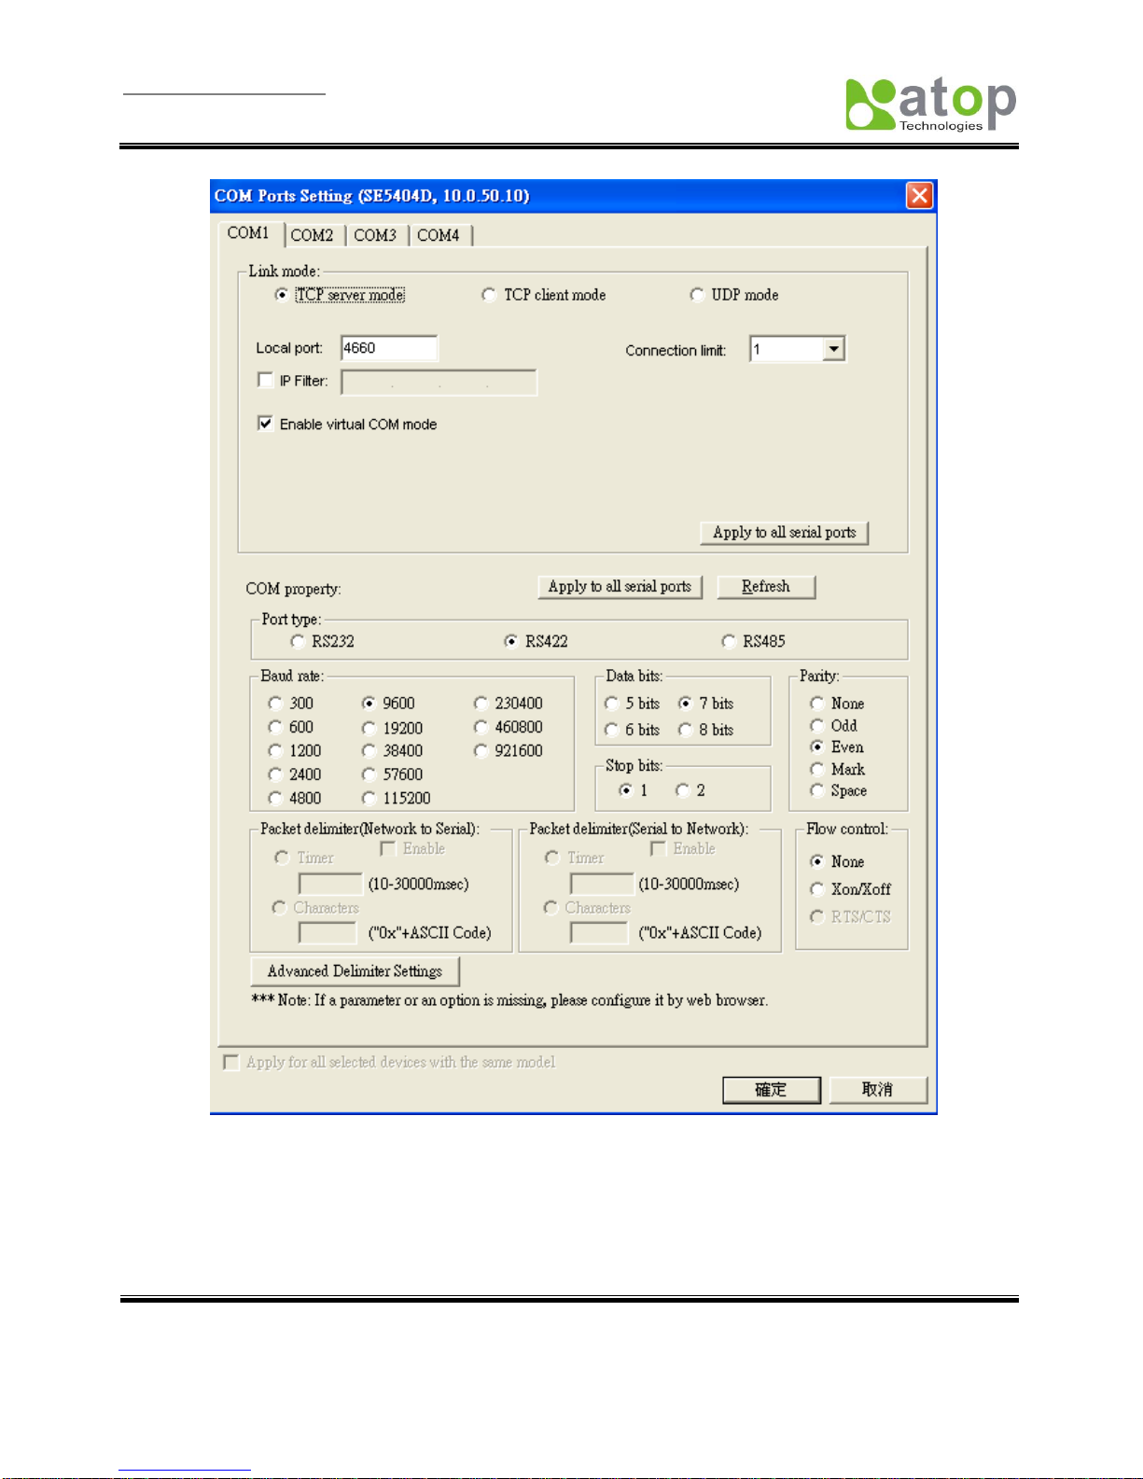Click the Refresh button
This screenshot has width=1143, height=1479.
click(x=766, y=587)
